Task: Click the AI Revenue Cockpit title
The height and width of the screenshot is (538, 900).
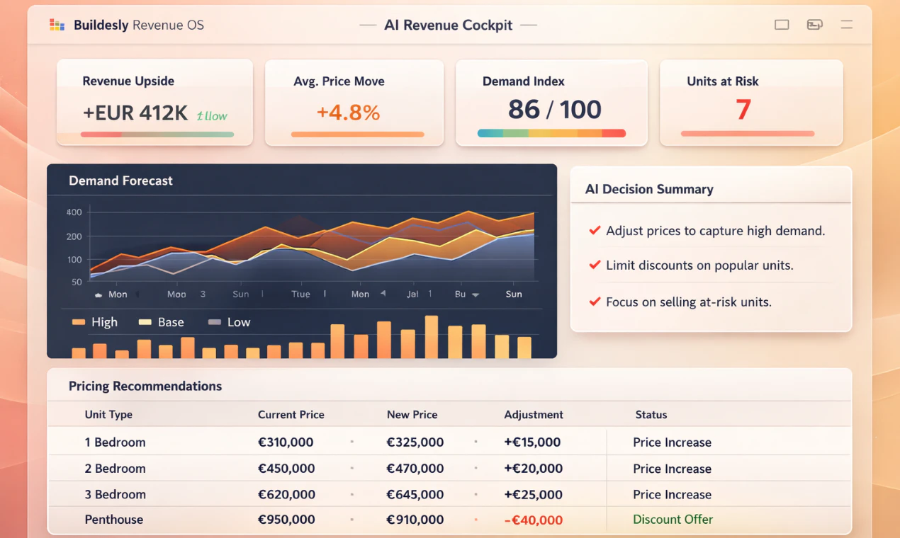Action: (x=448, y=25)
